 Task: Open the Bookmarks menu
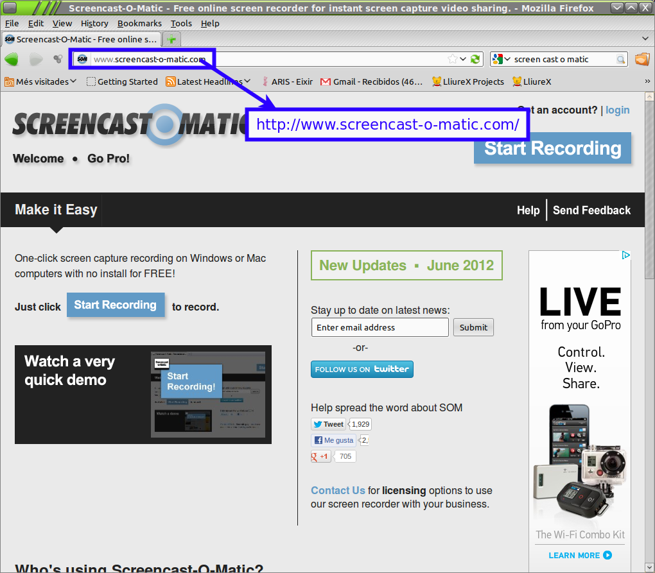[x=139, y=23]
